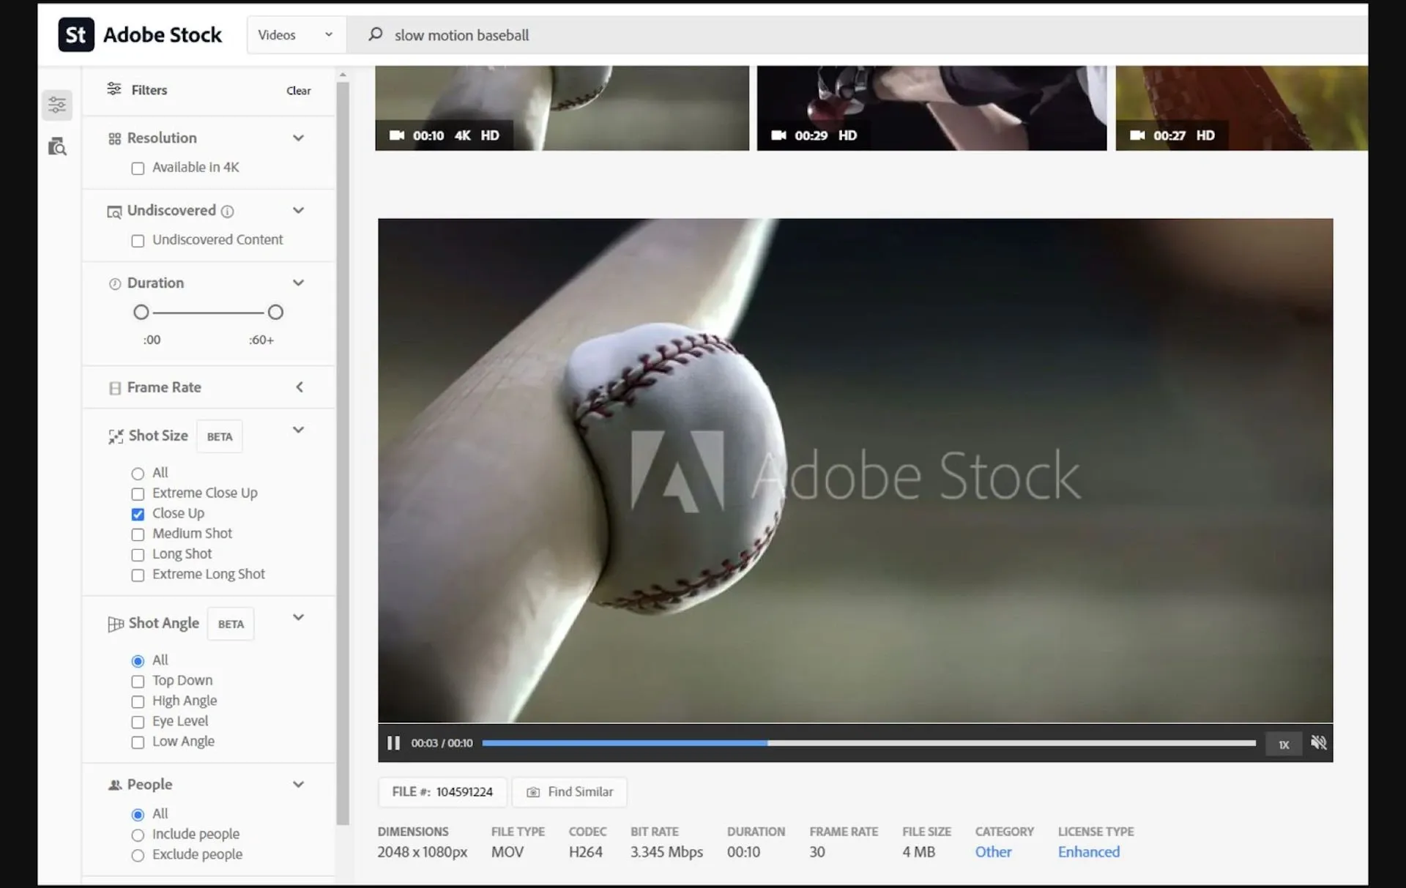Clear all active filters
1406x888 pixels.
(x=298, y=90)
